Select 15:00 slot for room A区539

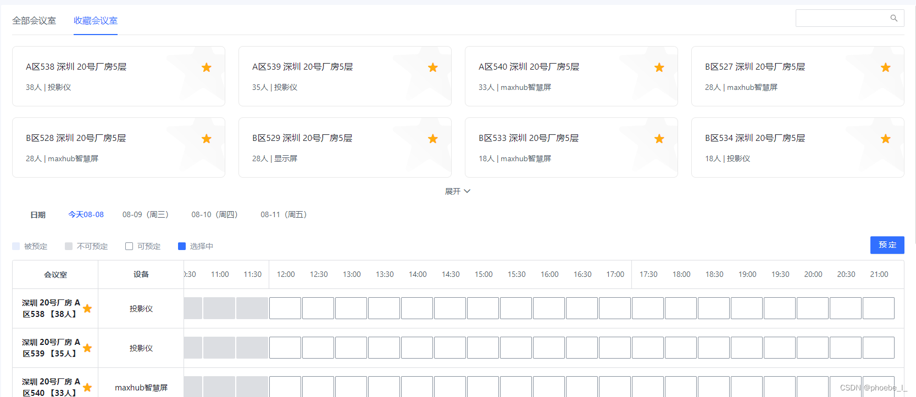point(483,348)
